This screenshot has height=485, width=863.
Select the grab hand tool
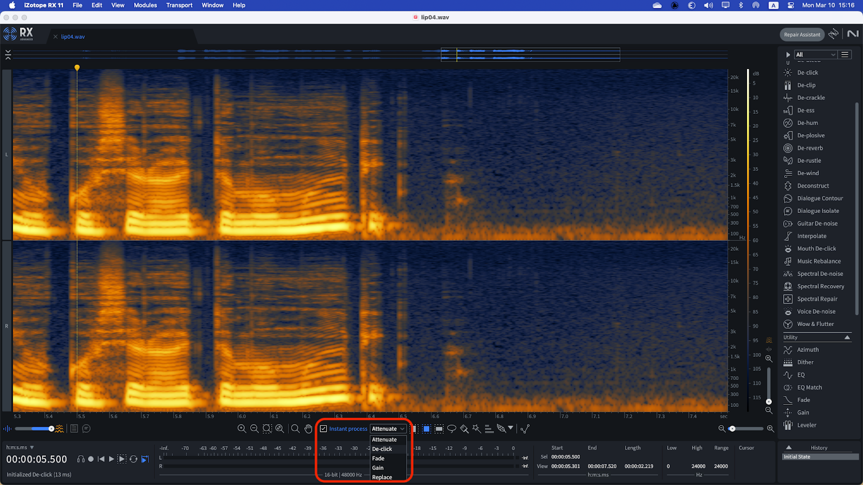309,429
